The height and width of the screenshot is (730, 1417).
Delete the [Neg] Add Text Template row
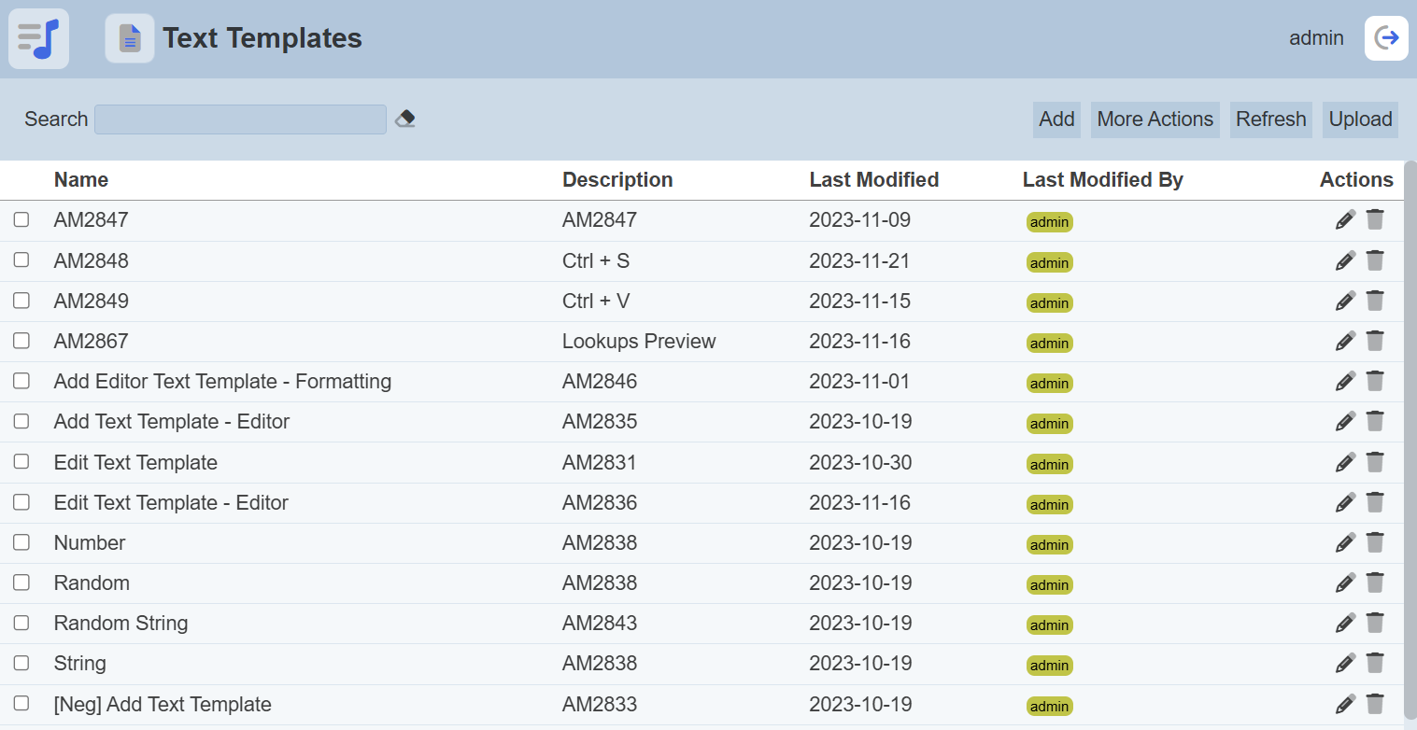[1375, 704]
